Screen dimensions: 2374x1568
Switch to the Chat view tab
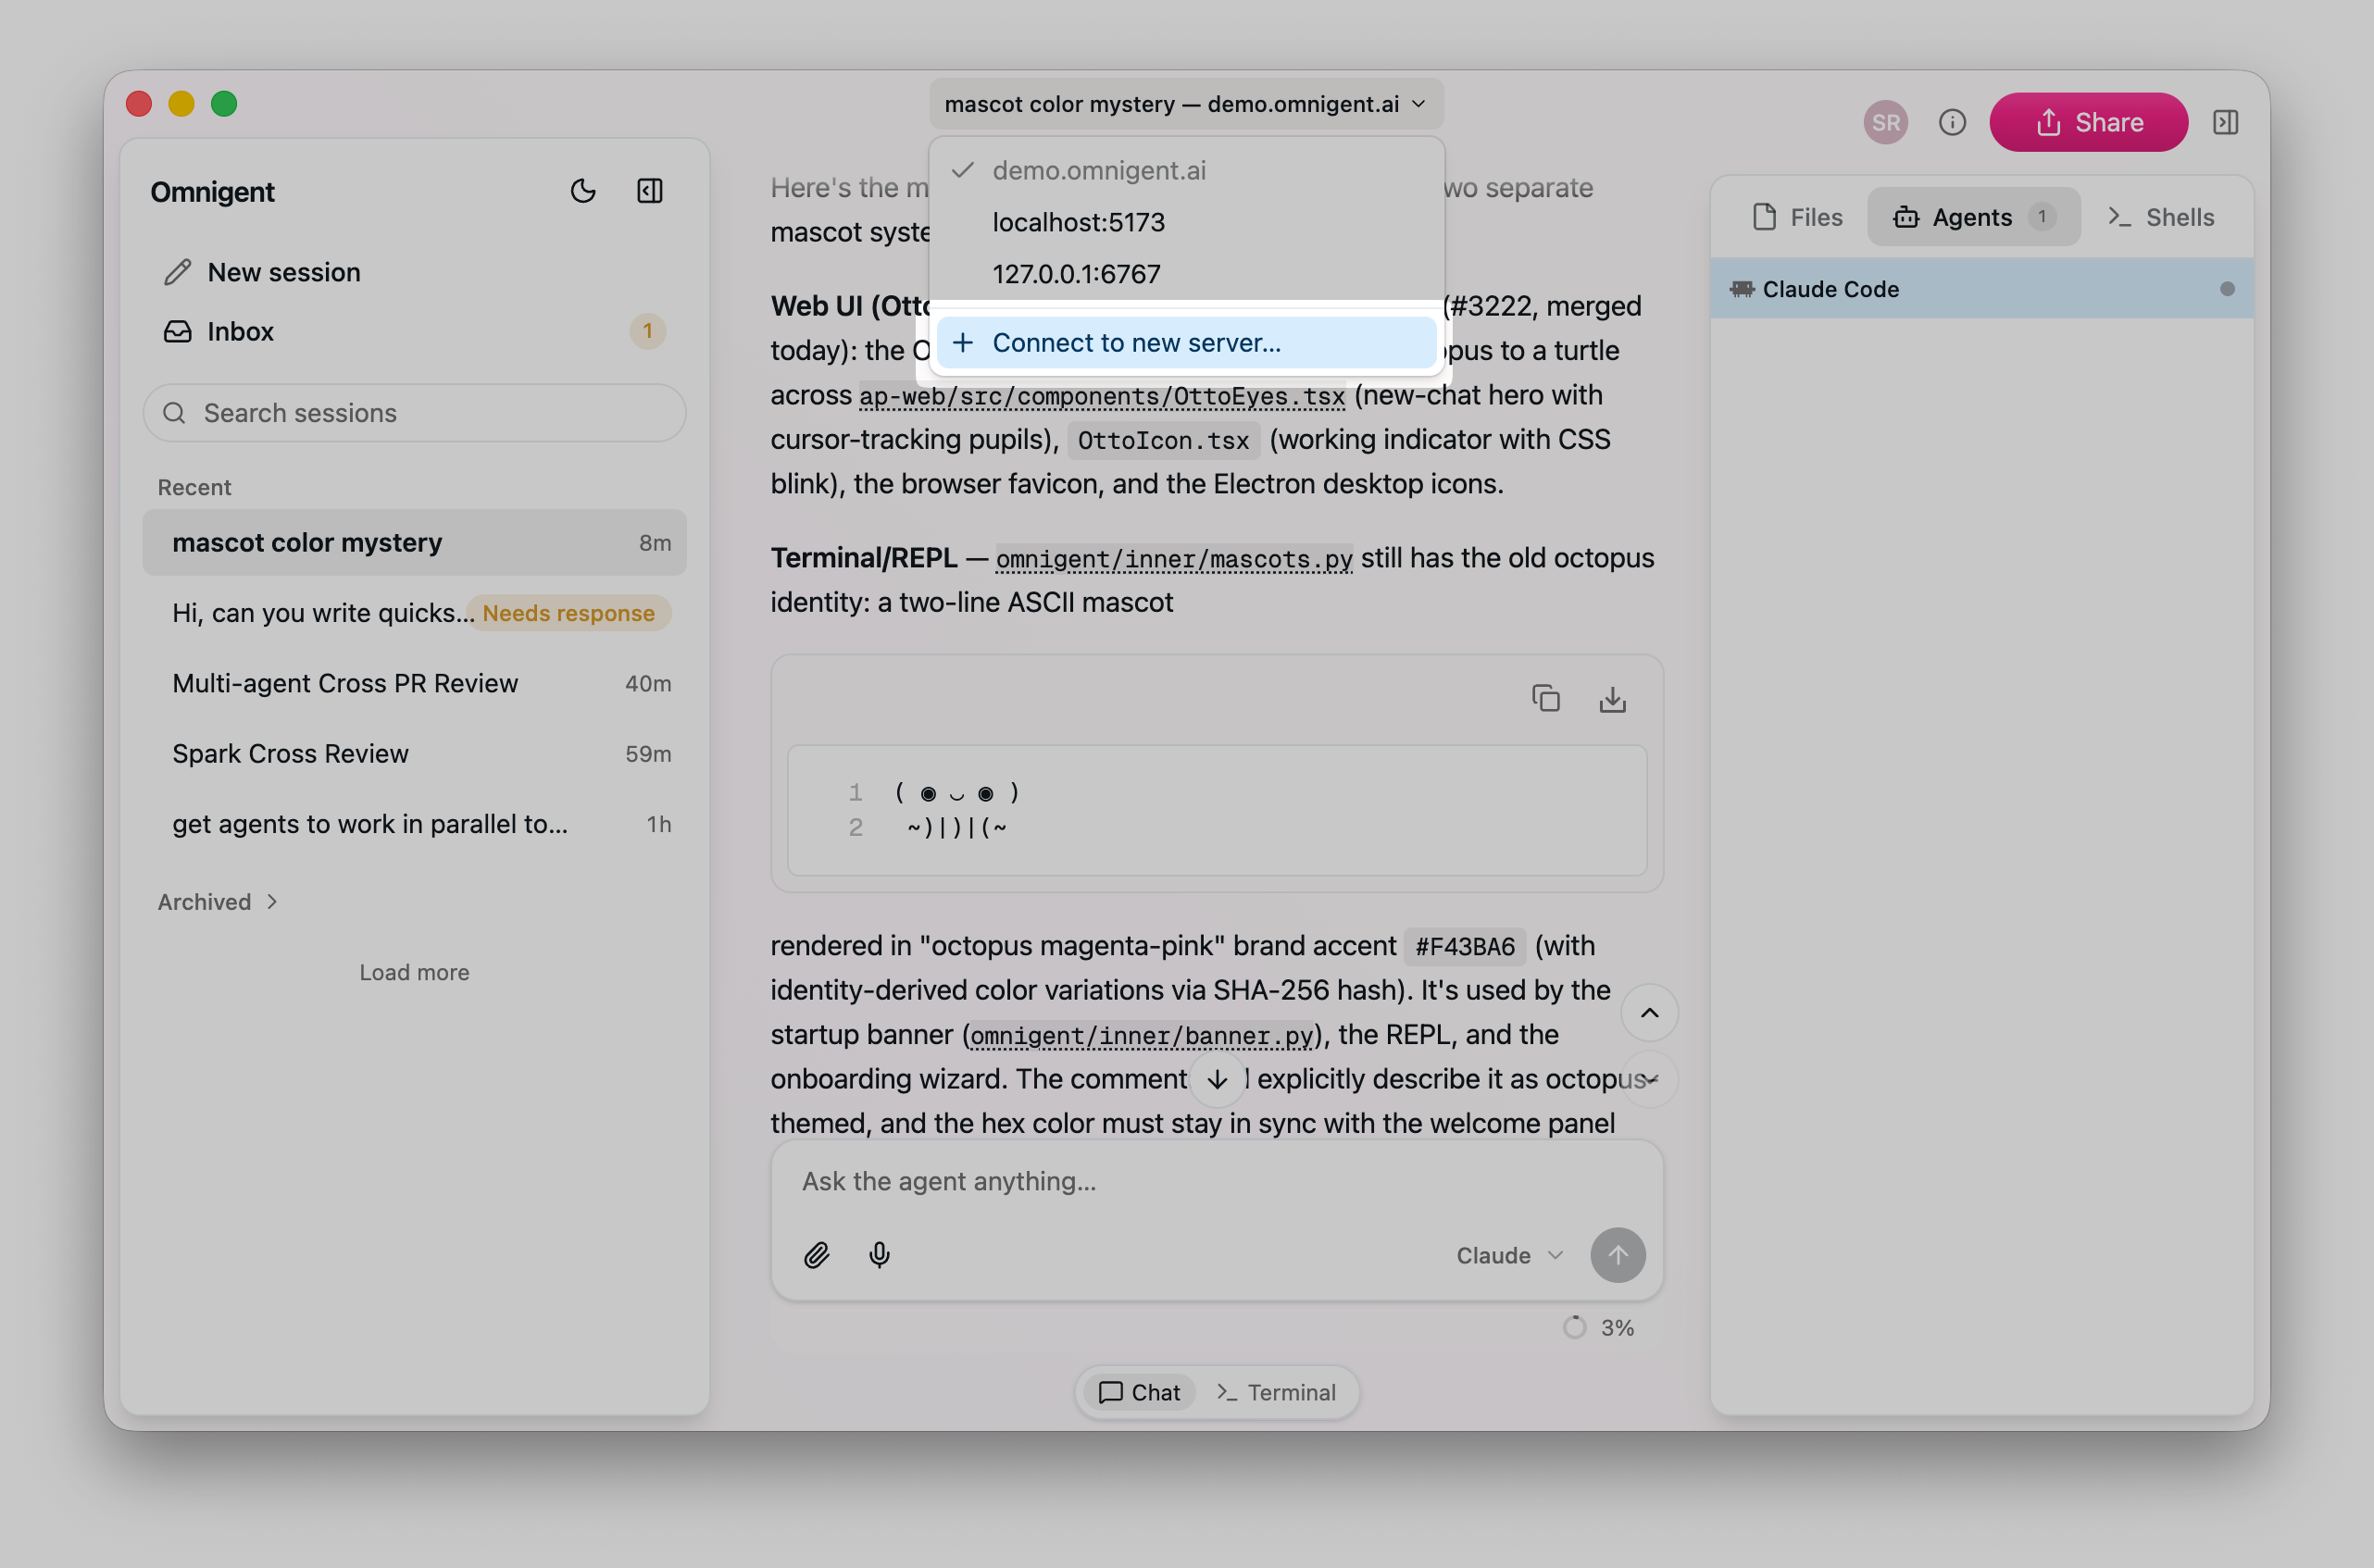[1139, 1392]
